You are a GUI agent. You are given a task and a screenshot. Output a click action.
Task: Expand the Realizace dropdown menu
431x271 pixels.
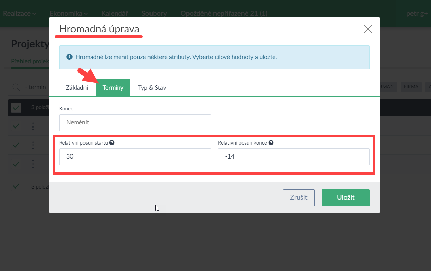point(19,14)
